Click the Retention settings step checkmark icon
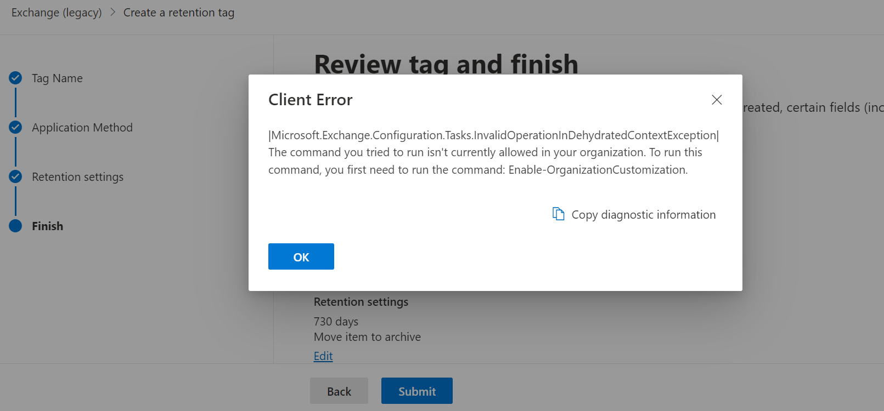This screenshot has width=884, height=411. (15, 176)
